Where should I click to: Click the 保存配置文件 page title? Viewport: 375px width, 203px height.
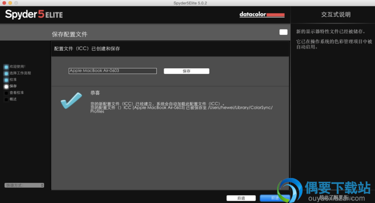coord(70,34)
